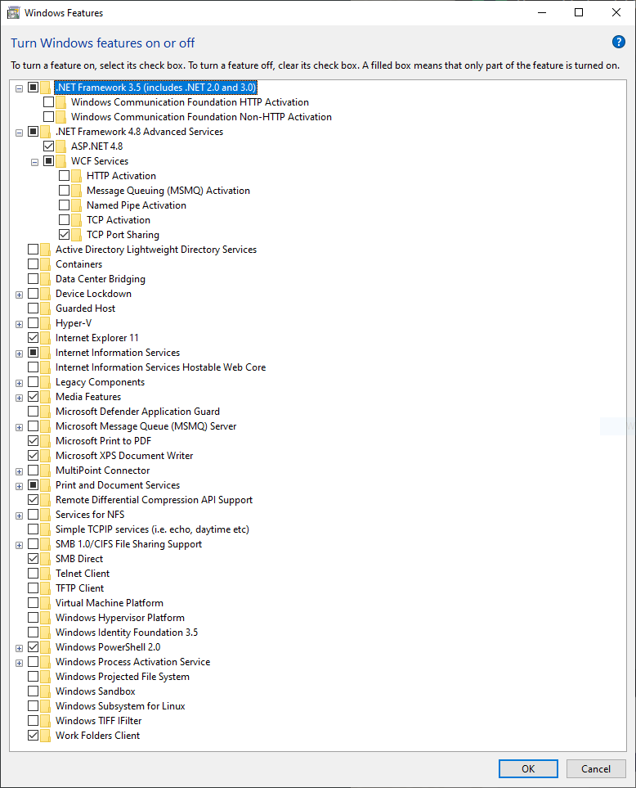Click the folder icon beside Windows TIFF IFilter
The image size is (636, 788).
45,721
